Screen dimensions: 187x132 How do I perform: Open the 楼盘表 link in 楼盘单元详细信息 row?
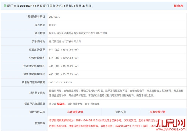tap(61, 104)
